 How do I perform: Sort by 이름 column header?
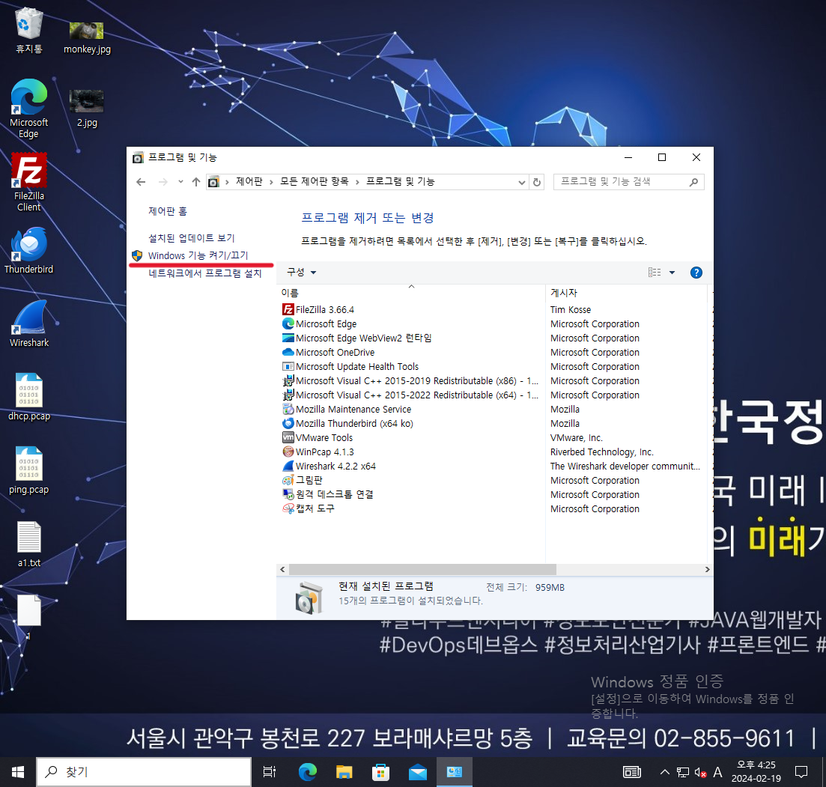[x=411, y=293]
